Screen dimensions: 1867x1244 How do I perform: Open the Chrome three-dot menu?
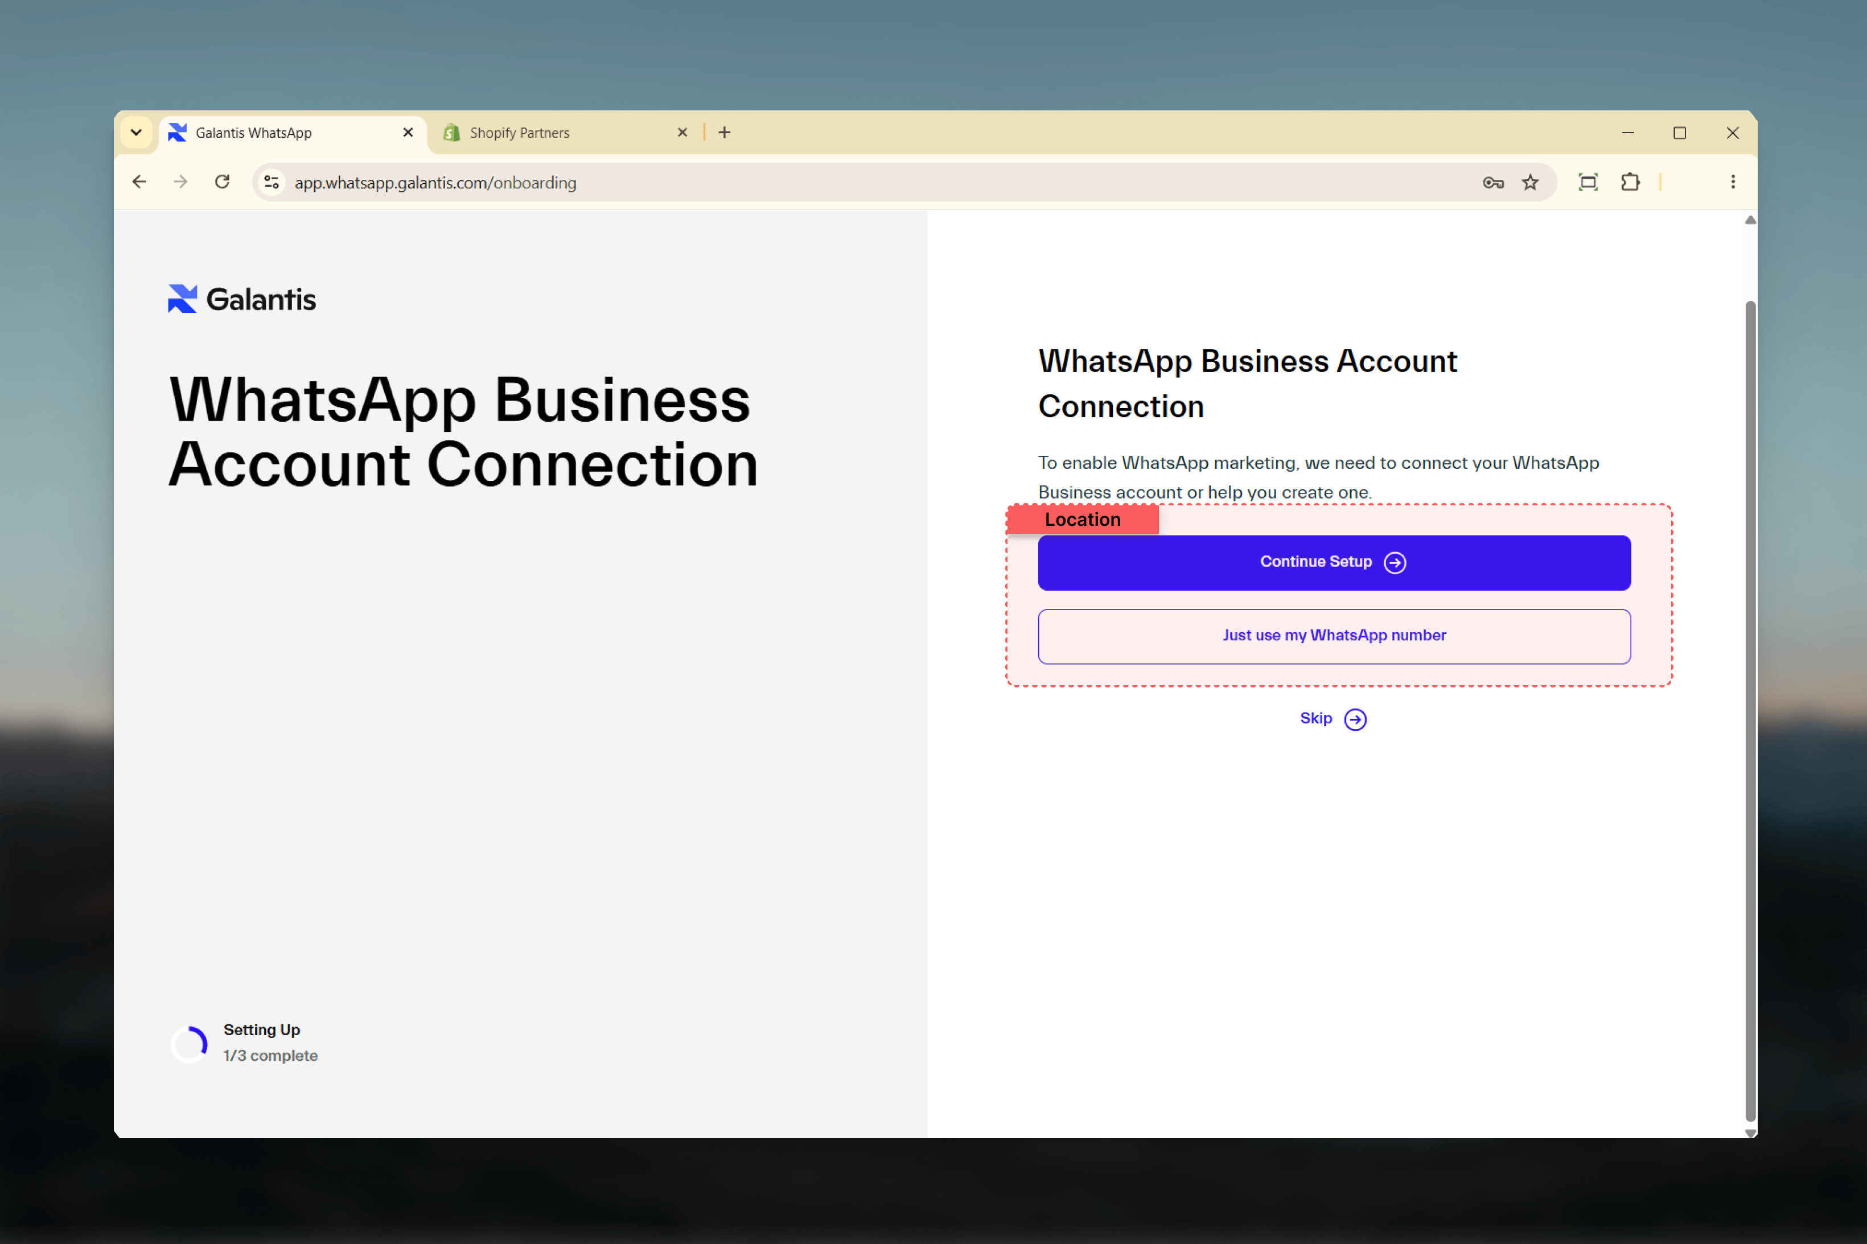coord(1733,183)
